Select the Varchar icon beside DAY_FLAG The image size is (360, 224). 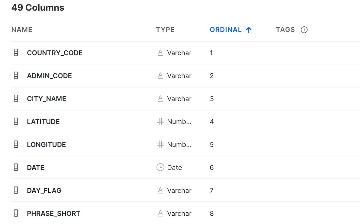160,190
